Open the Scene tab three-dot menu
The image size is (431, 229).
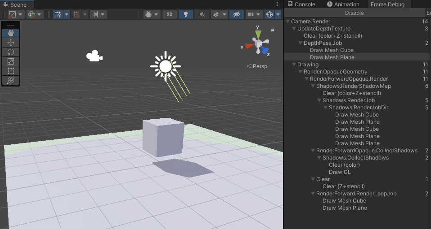click(x=277, y=4)
